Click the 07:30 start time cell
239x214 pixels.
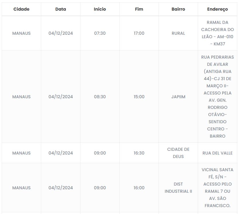pyautogui.click(x=100, y=33)
